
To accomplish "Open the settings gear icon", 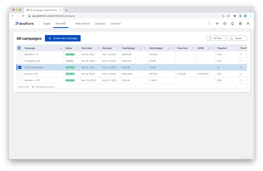I will (x=240, y=23).
